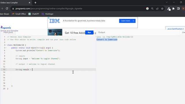The height and width of the screenshot is (104, 185).
Task: Open the Java Certification link
Action: [175, 29]
